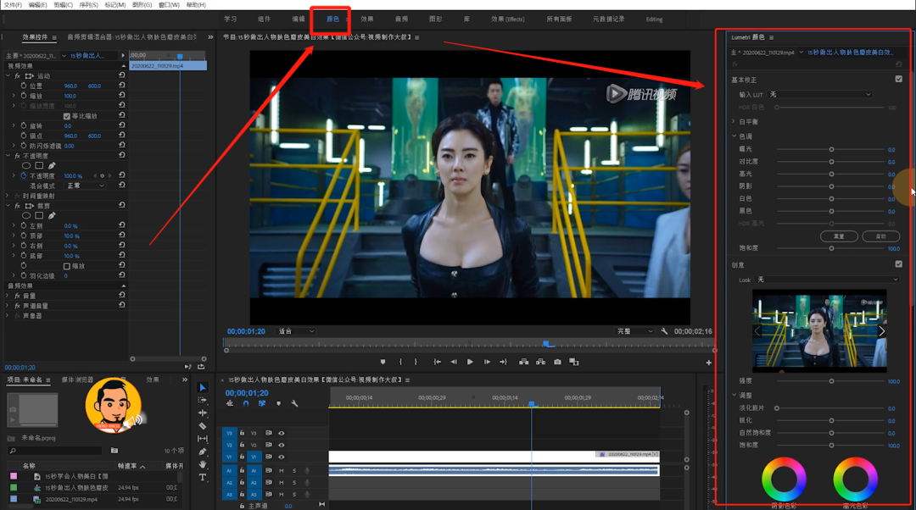The height and width of the screenshot is (510, 916).
Task: Click the Play button in Program monitor
Action: (x=470, y=362)
